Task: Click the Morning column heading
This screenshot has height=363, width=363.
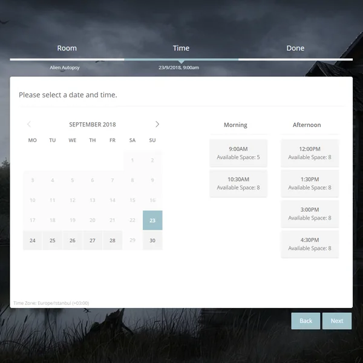Action: [x=235, y=125]
